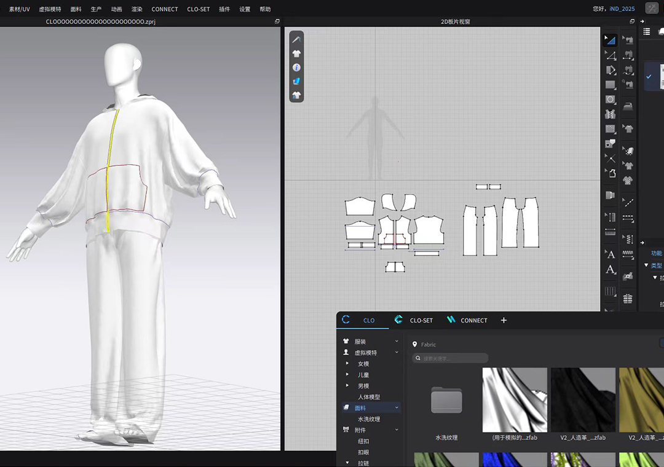664x467 pixels.
Task: Select the circle shape pattern tool
Action: tap(610, 100)
